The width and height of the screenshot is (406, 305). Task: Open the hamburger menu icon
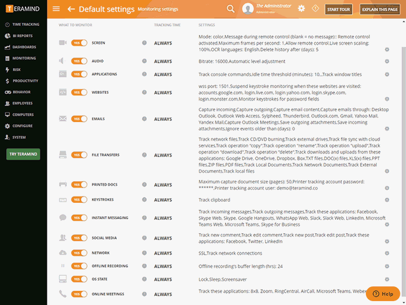tap(56, 9)
